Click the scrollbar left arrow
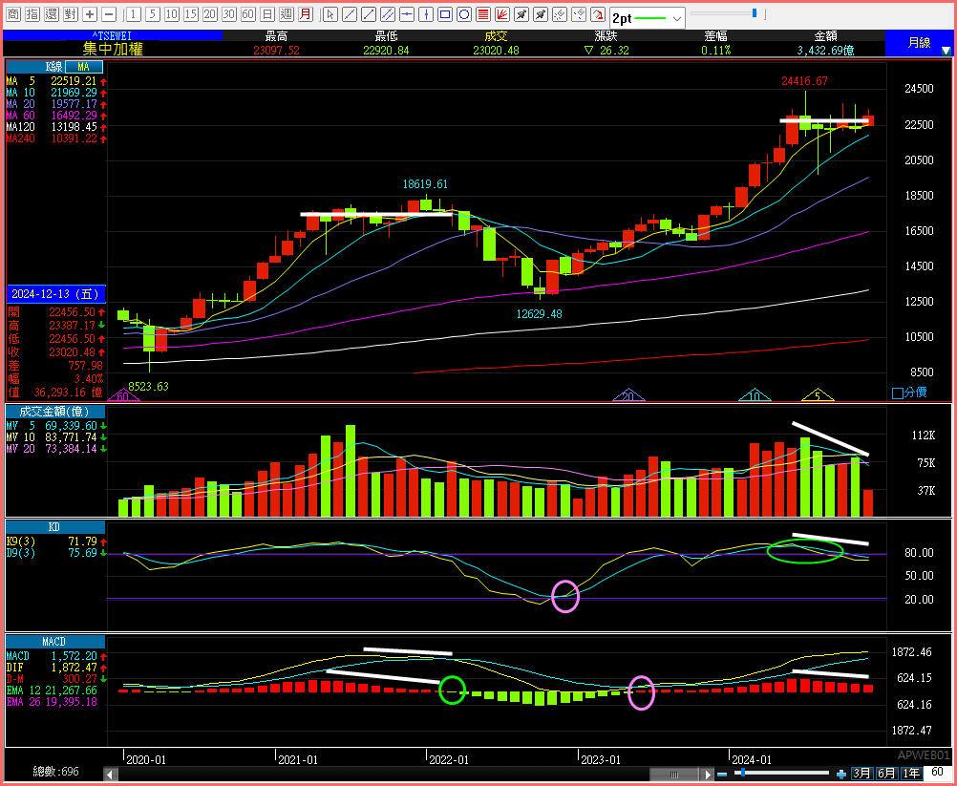The image size is (957, 786). tap(110, 775)
